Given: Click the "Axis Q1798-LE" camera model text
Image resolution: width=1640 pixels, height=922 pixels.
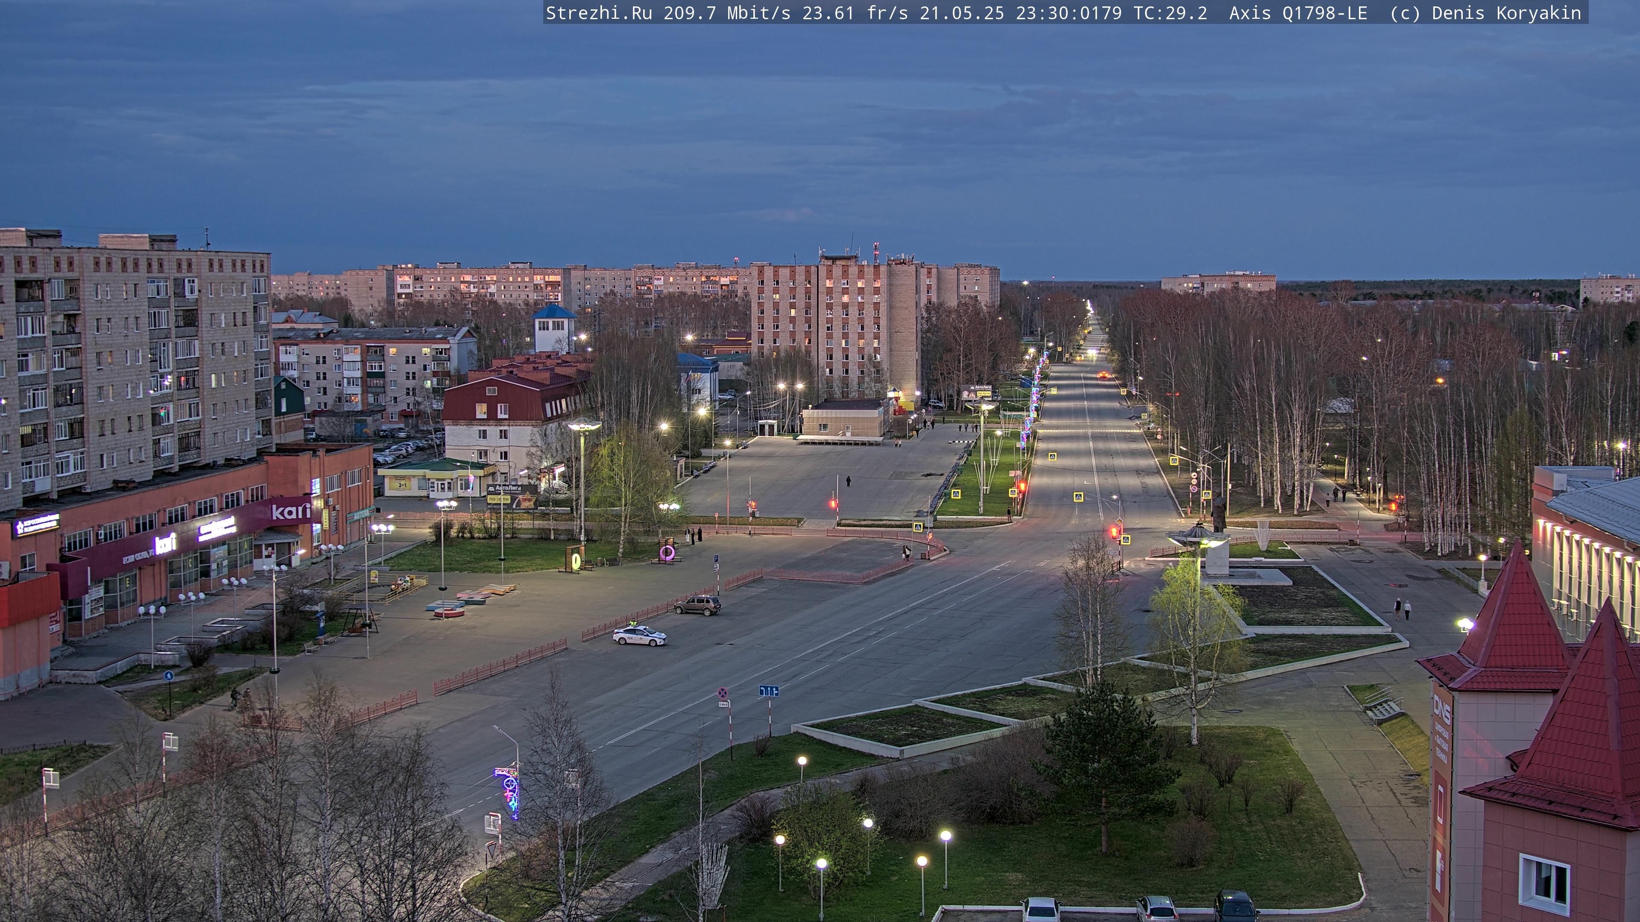Looking at the screenshot, I should [1298, 13].
